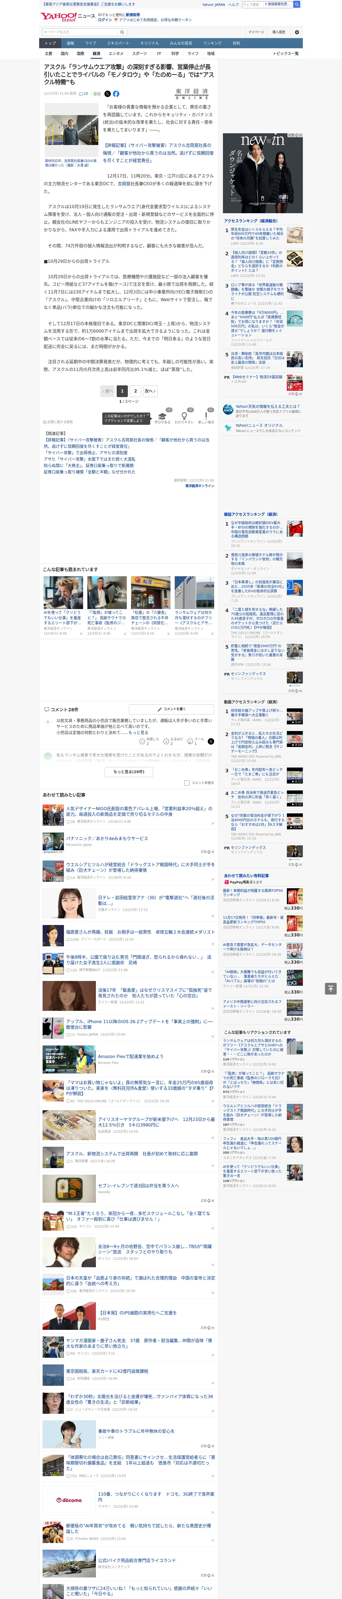Click the ウェブ検索 input field
Viewport: 342px width, 1599px height.
click(x=253, y=4)
